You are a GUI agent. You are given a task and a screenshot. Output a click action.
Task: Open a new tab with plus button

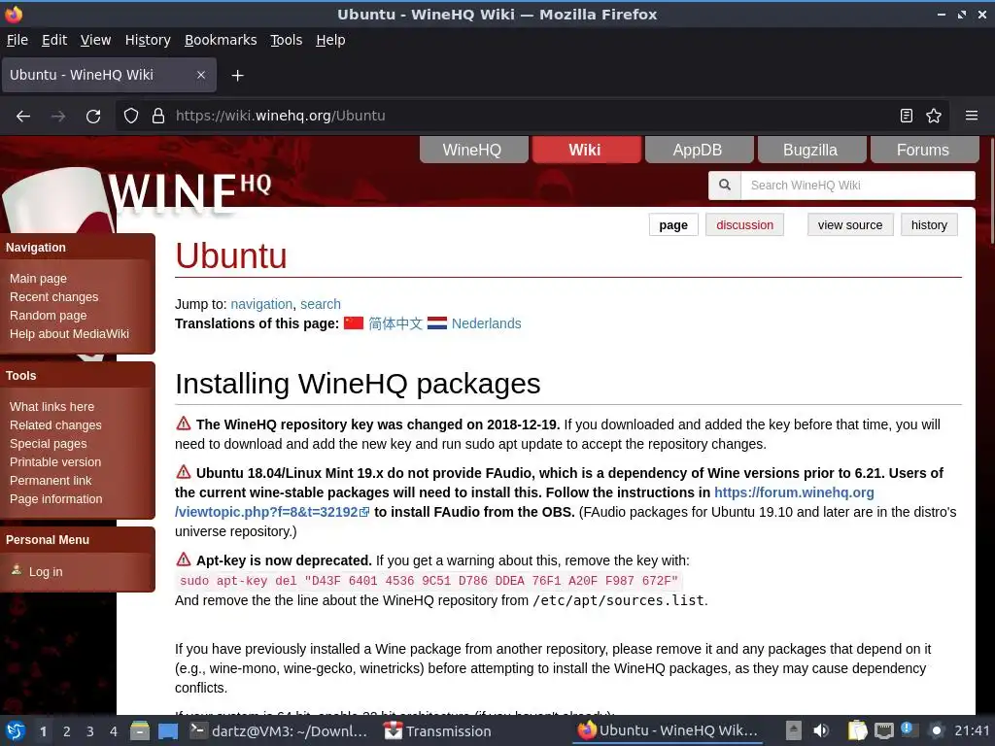pos(237,76)
